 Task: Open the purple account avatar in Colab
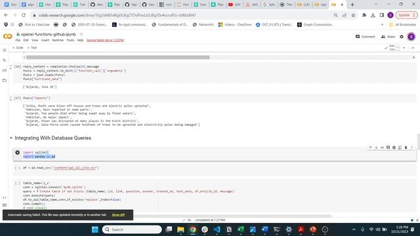pos(411,37)
